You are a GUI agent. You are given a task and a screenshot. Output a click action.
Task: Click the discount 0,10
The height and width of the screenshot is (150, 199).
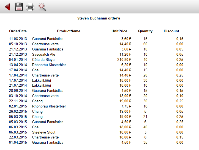[180, 96]
